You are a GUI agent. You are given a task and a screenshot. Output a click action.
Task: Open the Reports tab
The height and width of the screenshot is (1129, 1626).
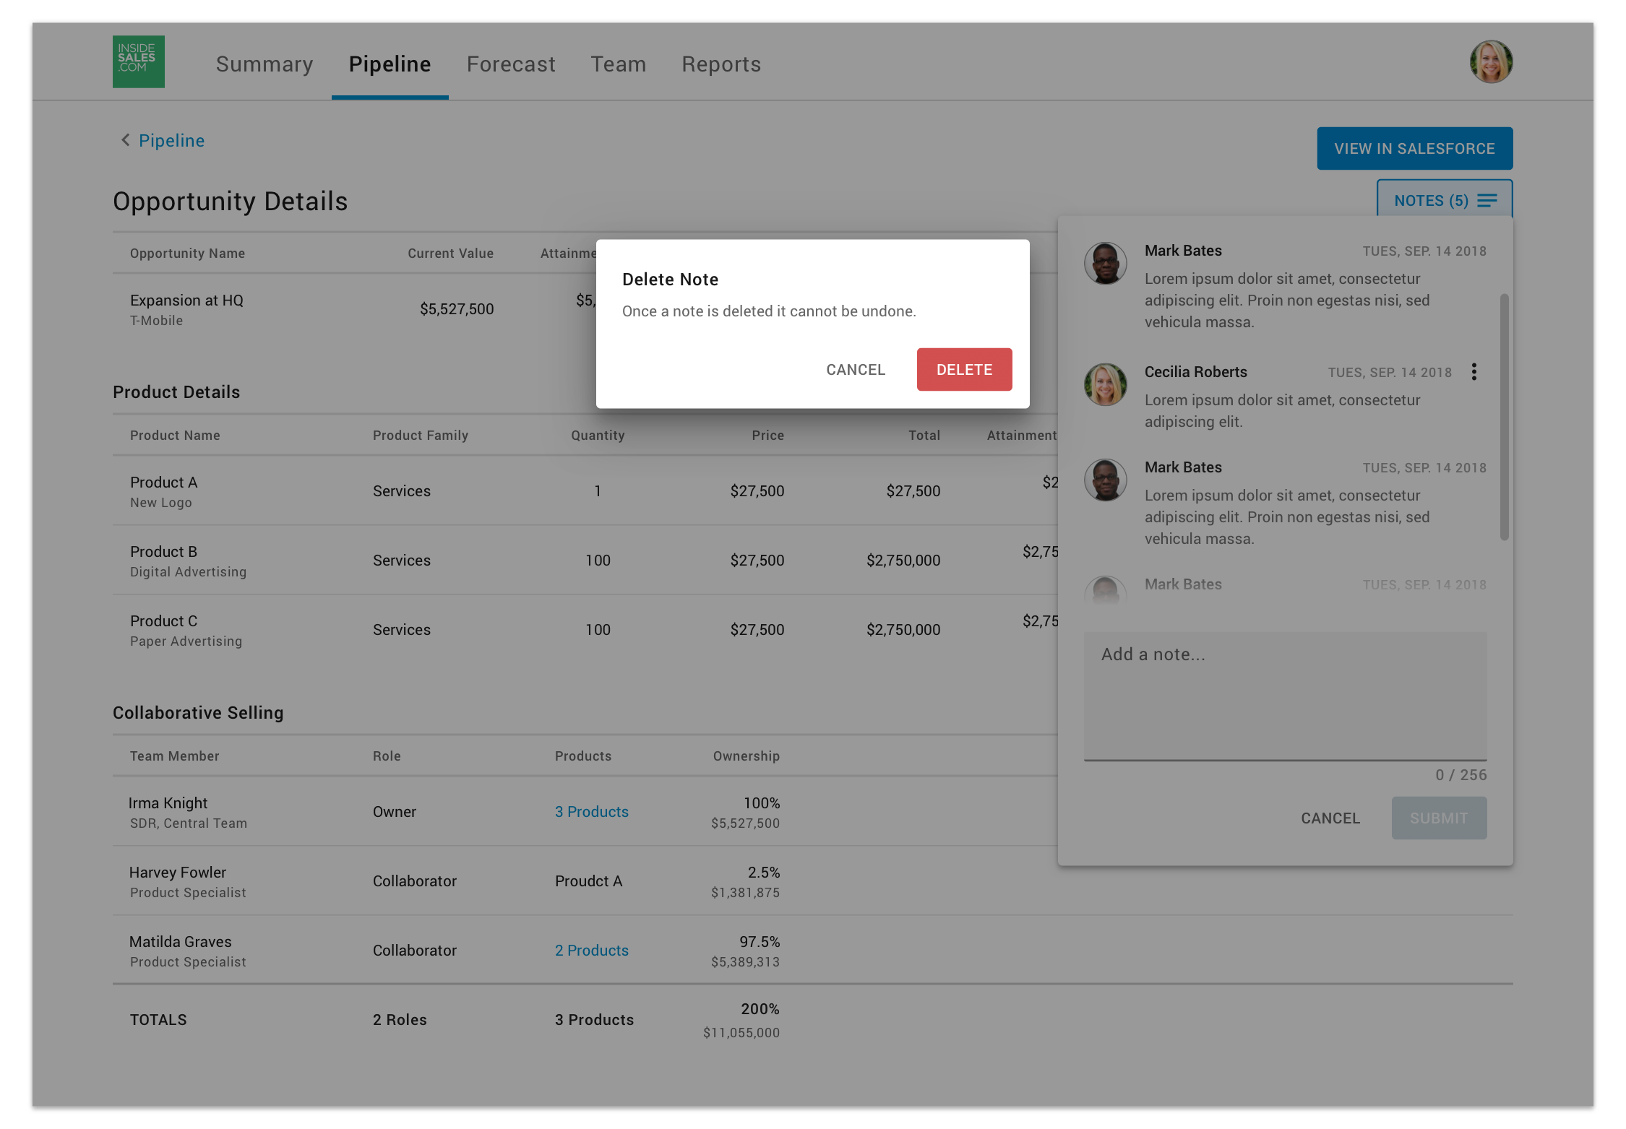coord(721,64)
